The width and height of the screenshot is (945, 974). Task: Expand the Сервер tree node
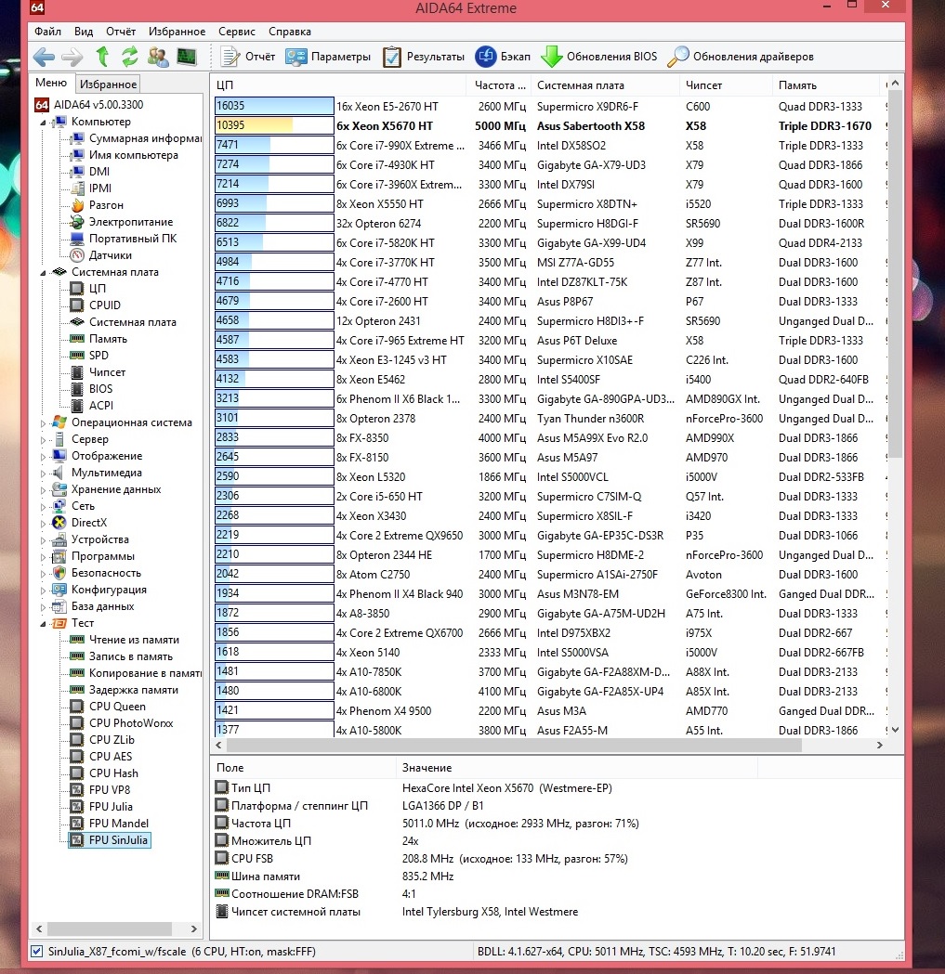[43, 440]
